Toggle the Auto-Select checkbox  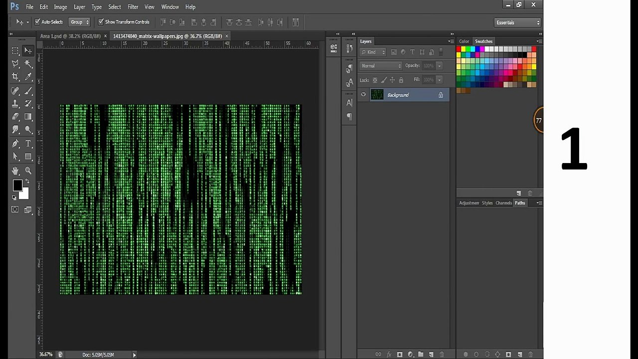coord(37,22)
